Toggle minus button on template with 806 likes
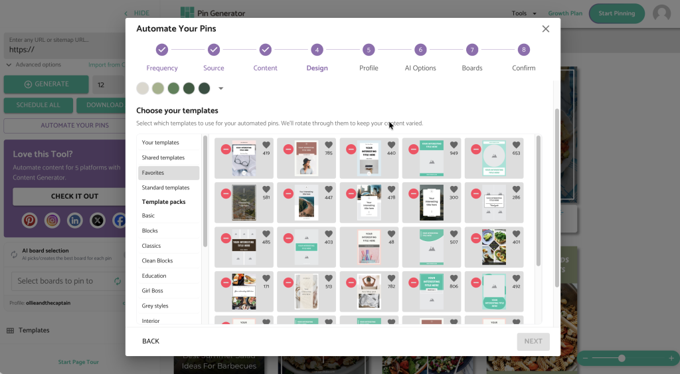The image size is (680, 374). coord(413,282)
